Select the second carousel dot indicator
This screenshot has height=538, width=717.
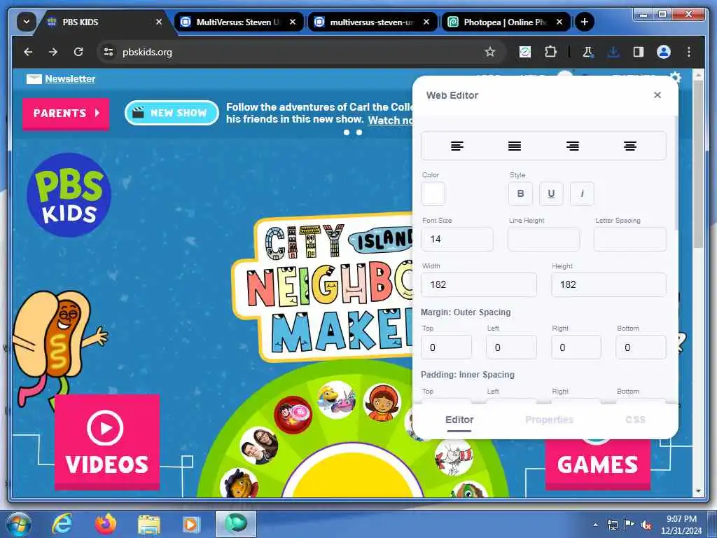359,132
